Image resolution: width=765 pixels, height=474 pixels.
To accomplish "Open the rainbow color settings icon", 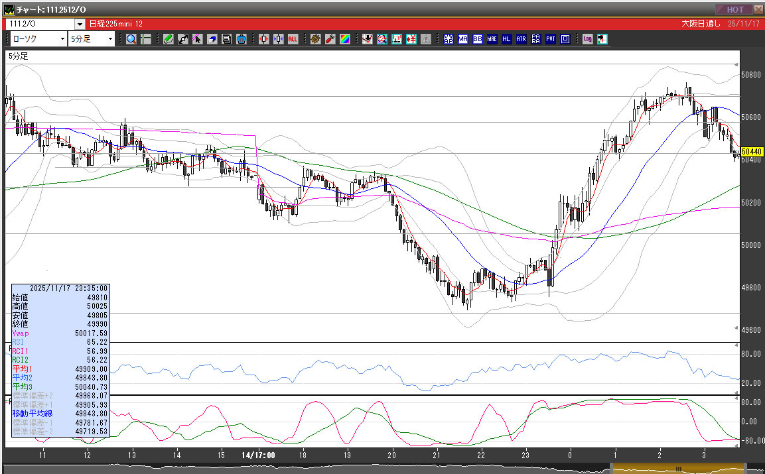I will tap(344, 39).
